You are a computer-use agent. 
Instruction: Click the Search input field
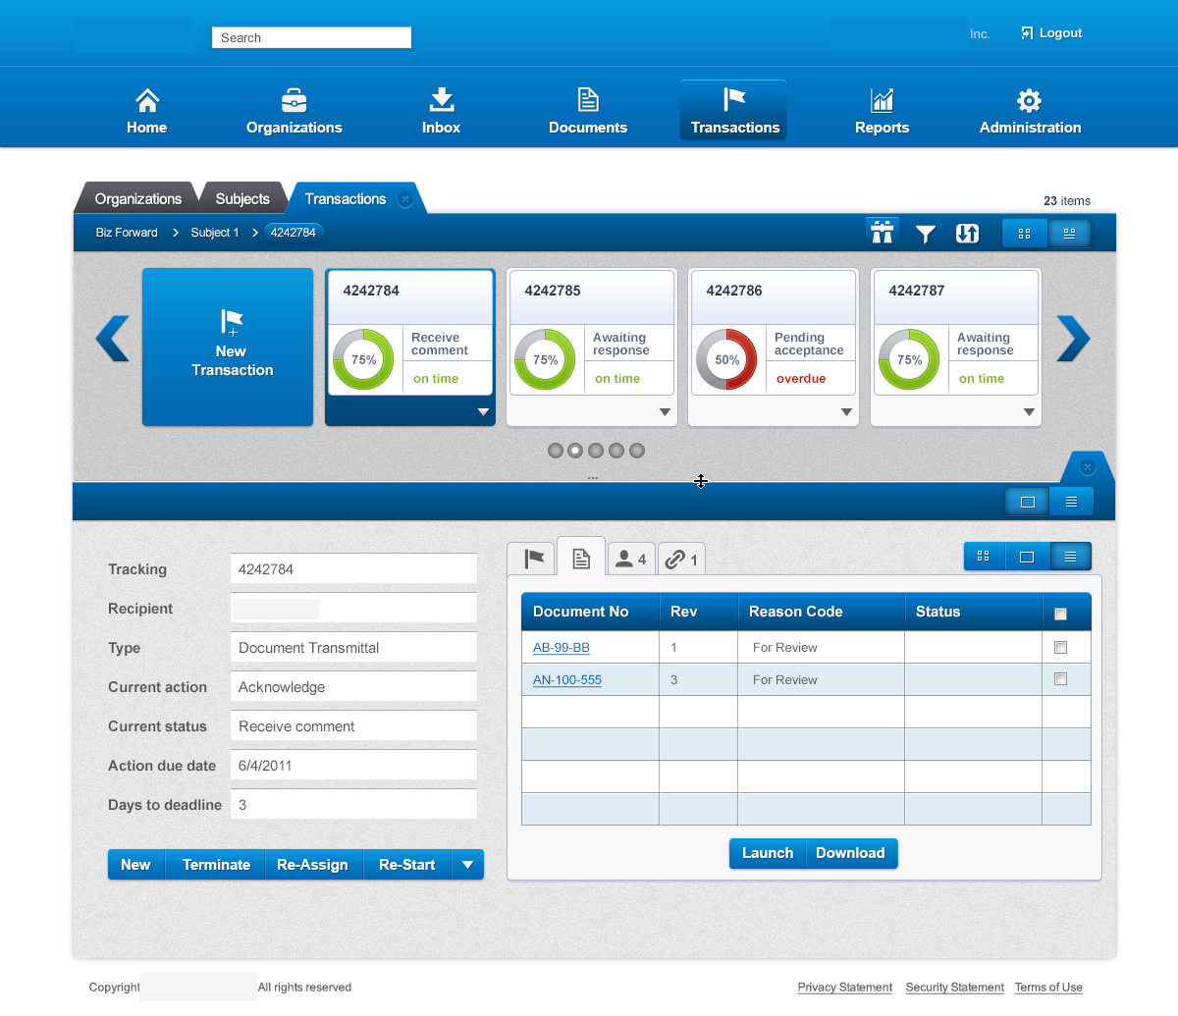pos(311,38)
